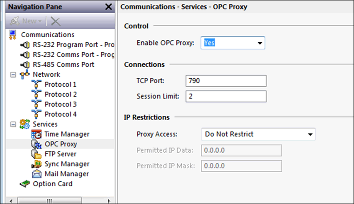
Task: Open the Time Manager icon in Services
Action: pyautogui.click(x=36, y=134)
